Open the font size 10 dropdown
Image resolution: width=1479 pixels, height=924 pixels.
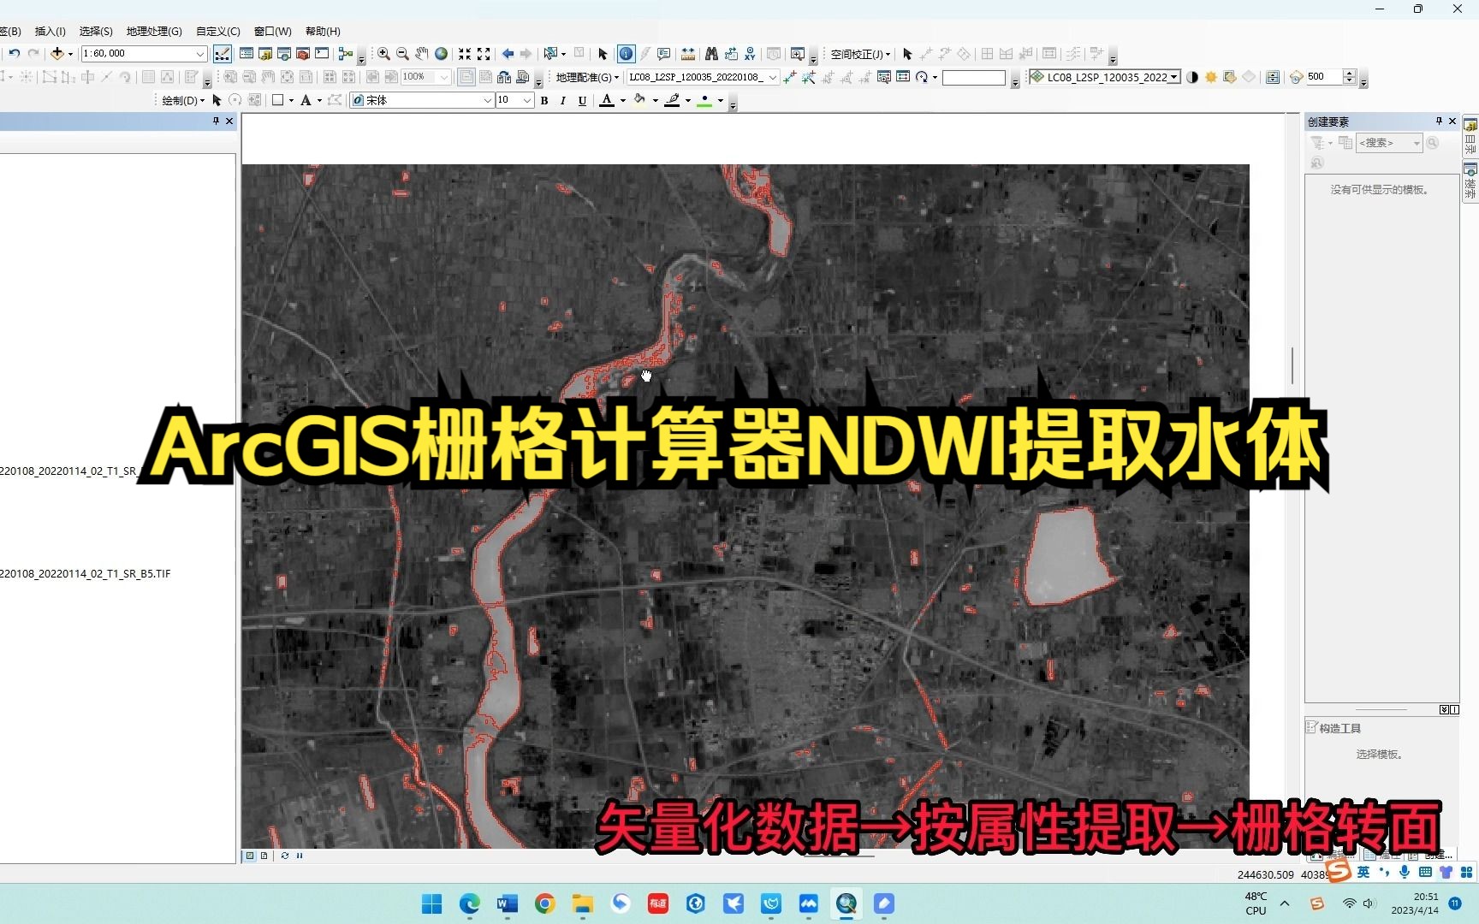pyautogui.click(x=527, y=100)
